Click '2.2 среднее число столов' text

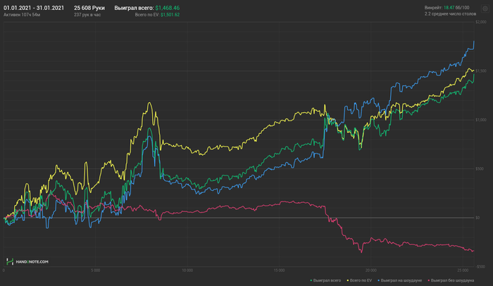click(450, 14)
